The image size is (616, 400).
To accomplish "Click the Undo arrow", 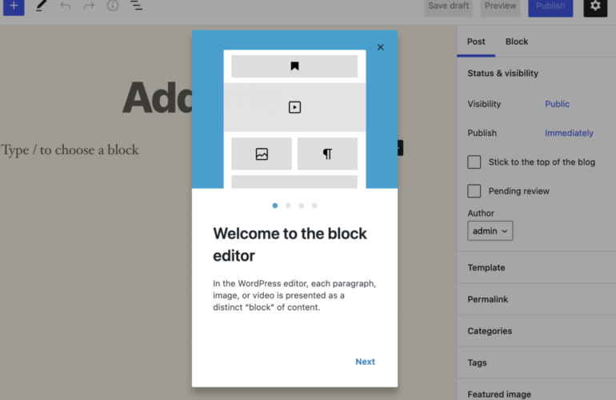I will [66, 6].
